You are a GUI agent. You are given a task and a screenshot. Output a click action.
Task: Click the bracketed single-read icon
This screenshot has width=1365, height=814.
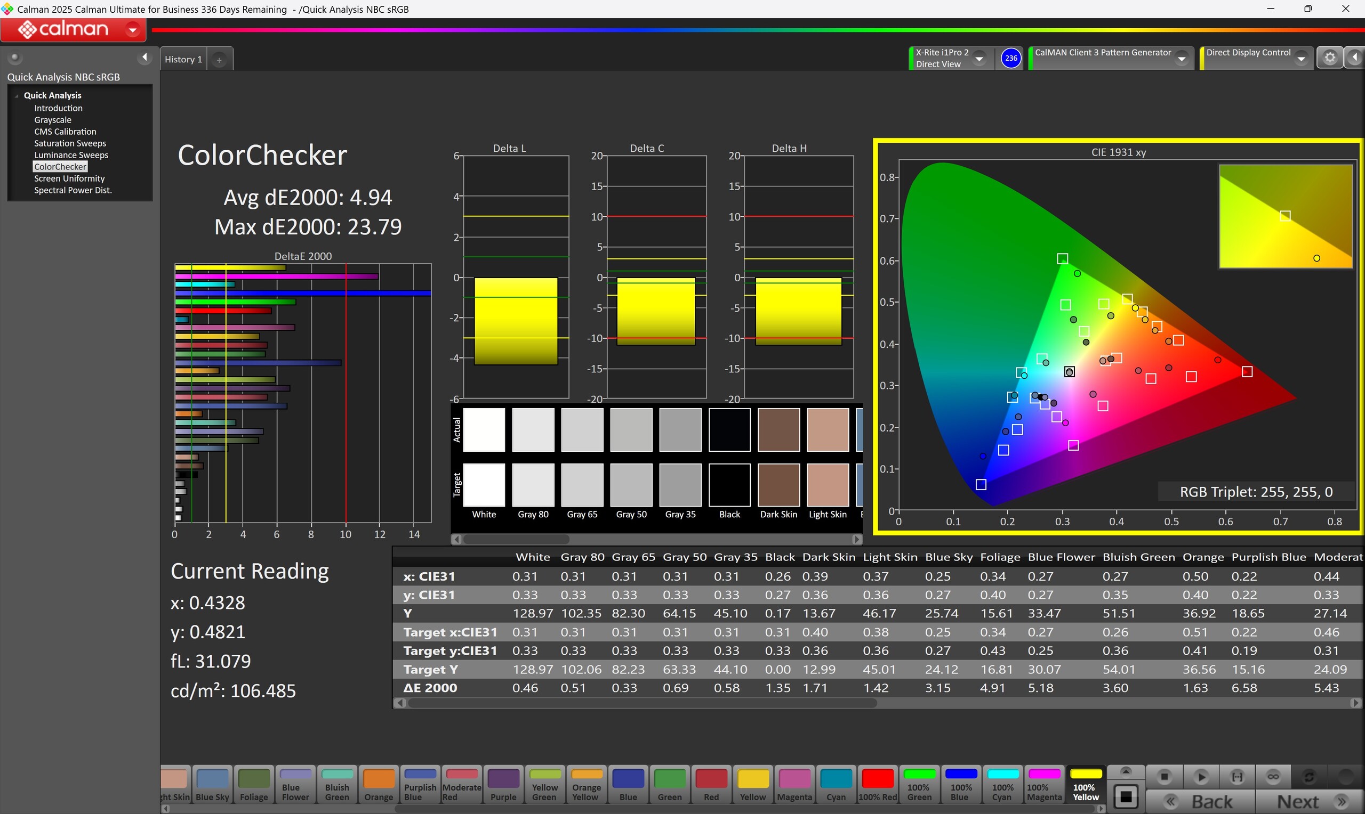(x=1237, y=777)
